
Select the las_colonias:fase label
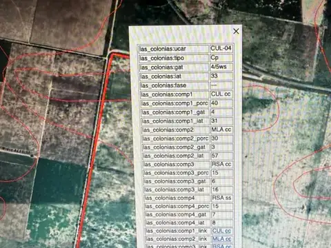[x=163, y=85]
